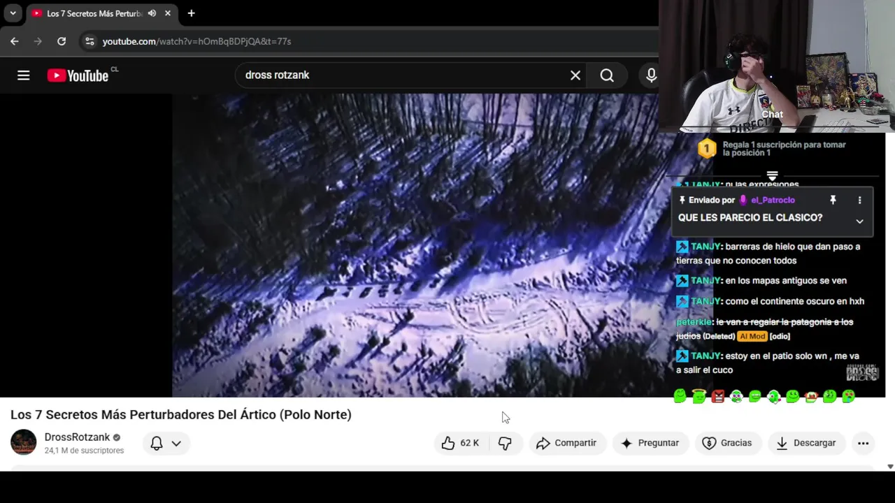Reload the page
Image resolution: width=895 pixels, height=503 pixels.
[x=62, y=41]
